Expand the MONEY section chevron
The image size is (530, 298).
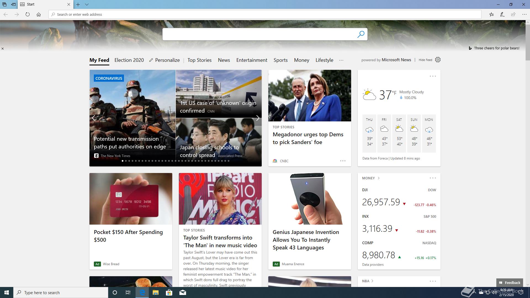tap(378, 178)
